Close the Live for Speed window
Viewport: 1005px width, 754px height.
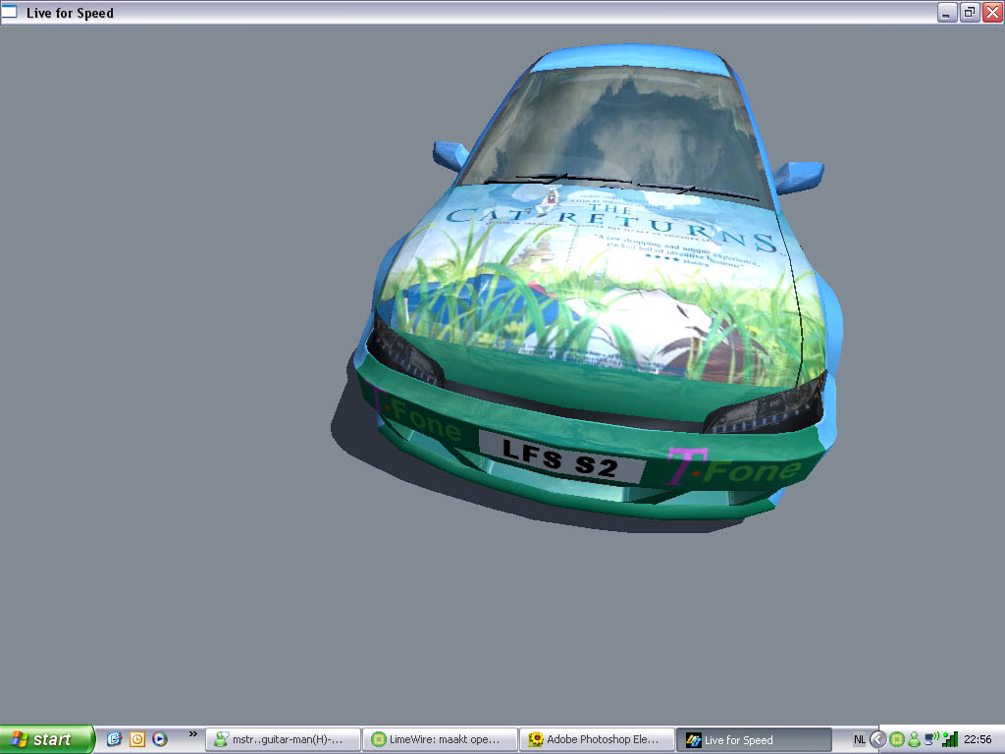993,12
